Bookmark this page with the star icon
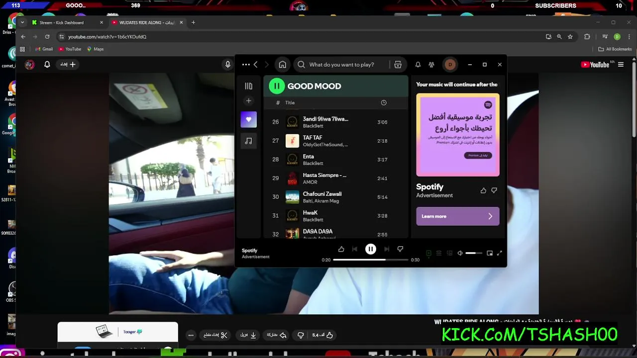Viewport: 637px width, 358px height. (x=570, y=37)
